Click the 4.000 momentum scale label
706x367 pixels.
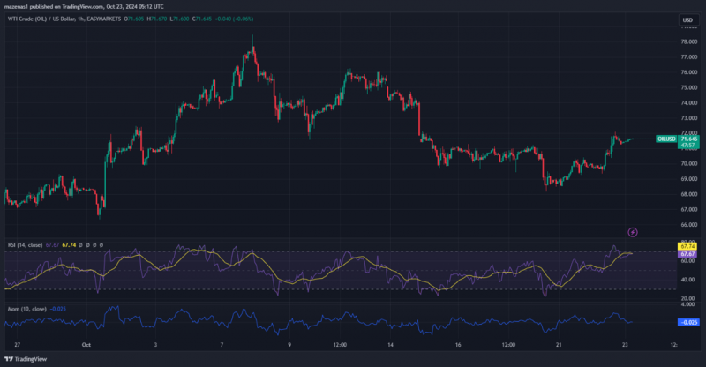pyautogui.click(x=687, y=304)
